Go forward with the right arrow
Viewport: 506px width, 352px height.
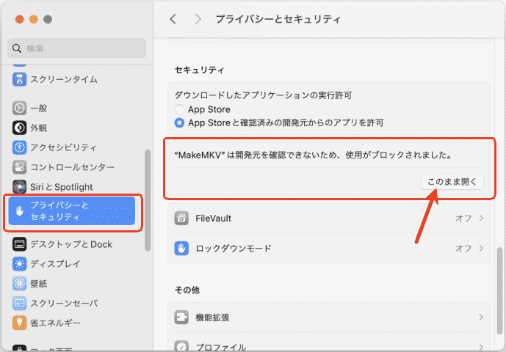198,19
